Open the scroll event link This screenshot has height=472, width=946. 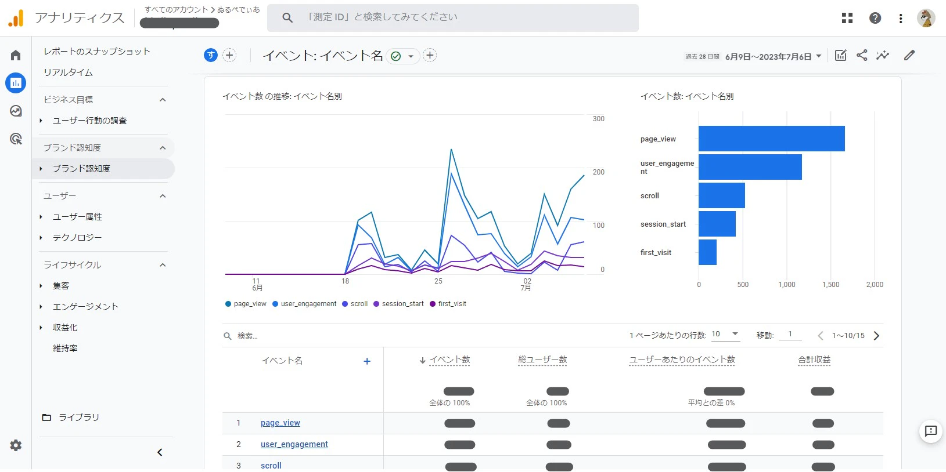coord(271,466)
